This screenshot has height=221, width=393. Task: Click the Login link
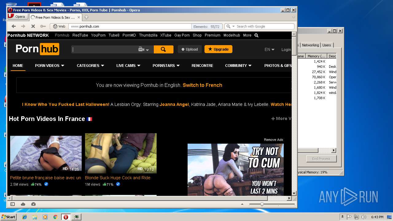(286, 49)
